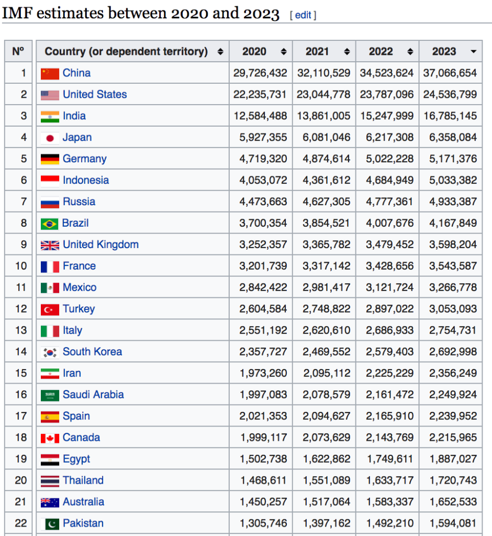
Task: Follow the United Kingdom country link
Action: 101,245
